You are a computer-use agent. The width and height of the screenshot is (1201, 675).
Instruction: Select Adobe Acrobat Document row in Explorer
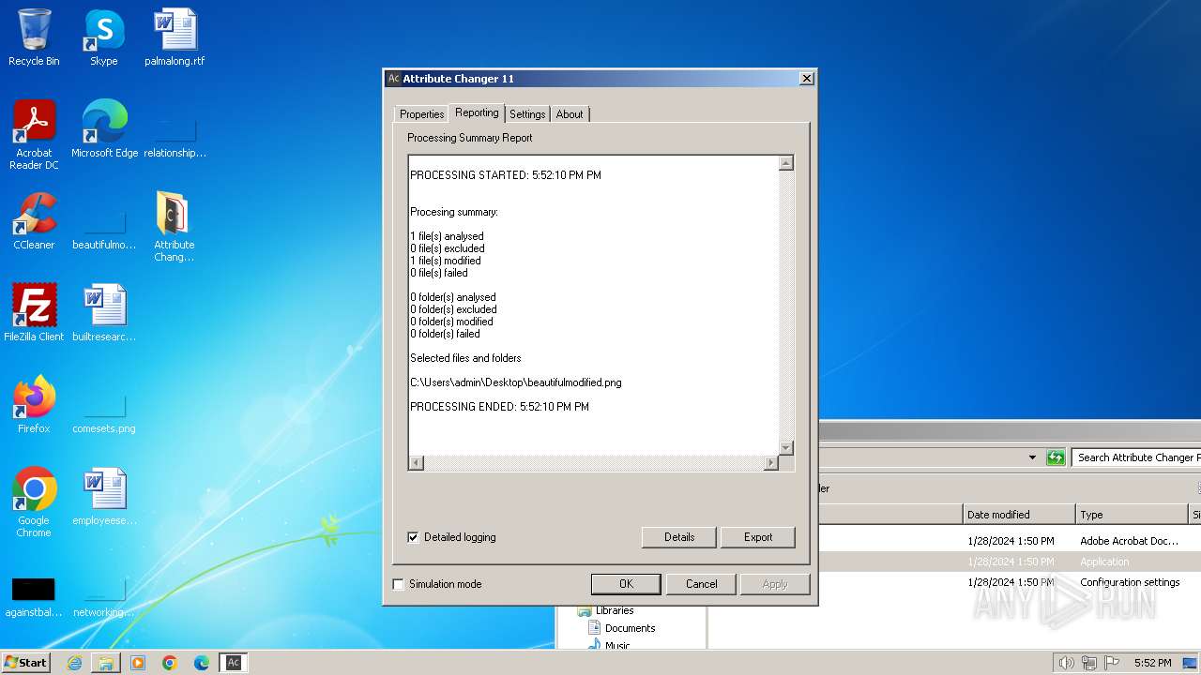pos(1010,541)
